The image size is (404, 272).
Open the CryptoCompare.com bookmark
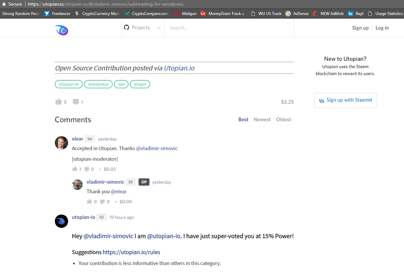[x=147, y=14]
